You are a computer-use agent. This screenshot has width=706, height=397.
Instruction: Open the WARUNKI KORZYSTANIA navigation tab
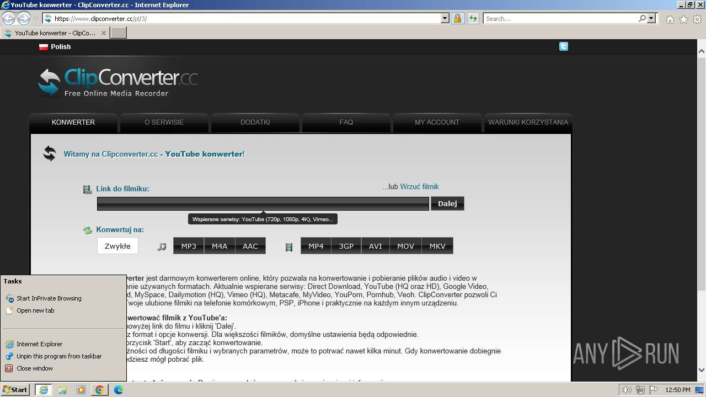[x=528, y=122]
